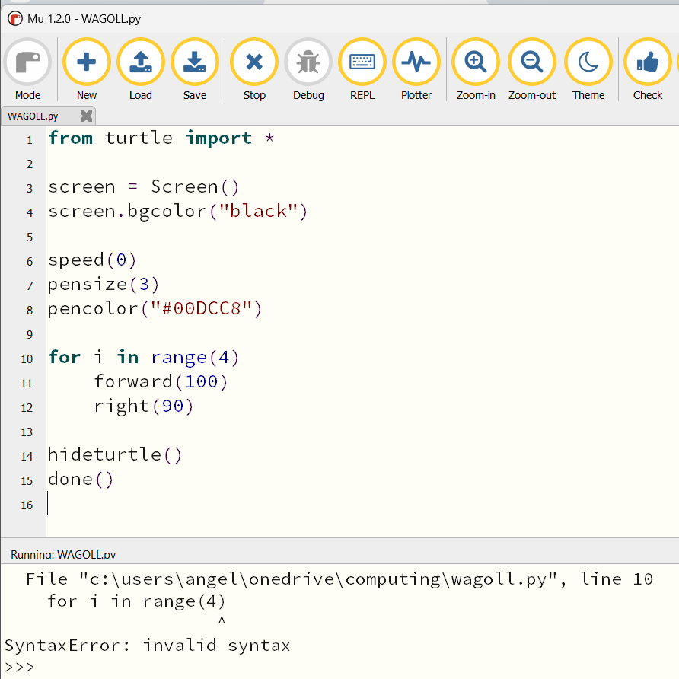This screenshot has width=679, height=679.
Task: Click 'screen = Screen()' line
Action: pyautogui.click(x=143, y=187)
